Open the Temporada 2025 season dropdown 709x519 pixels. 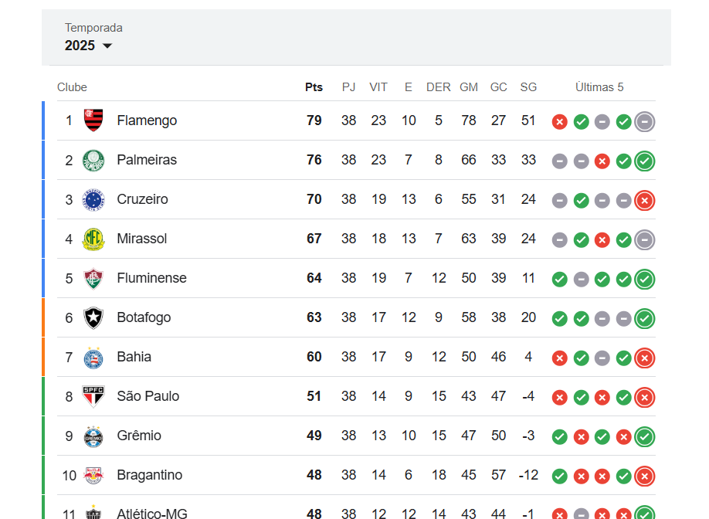tap(89, 46)
